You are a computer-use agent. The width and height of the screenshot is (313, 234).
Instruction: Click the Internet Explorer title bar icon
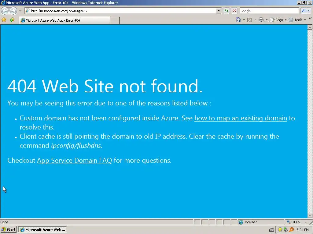pyautogui.click(x=3, y=3)
